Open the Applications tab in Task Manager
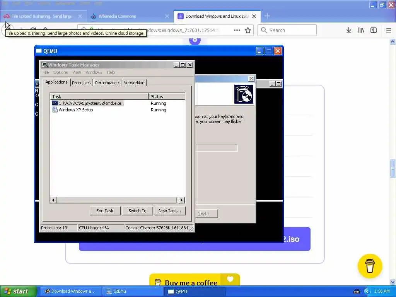Screen dimensions: 396x297 (x=56, y=82)
